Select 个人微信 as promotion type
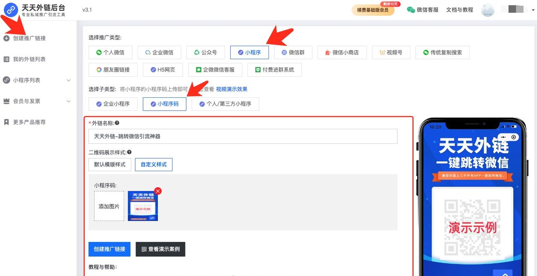Viewport: 537px width, 276px height. [x=111, y=52]
